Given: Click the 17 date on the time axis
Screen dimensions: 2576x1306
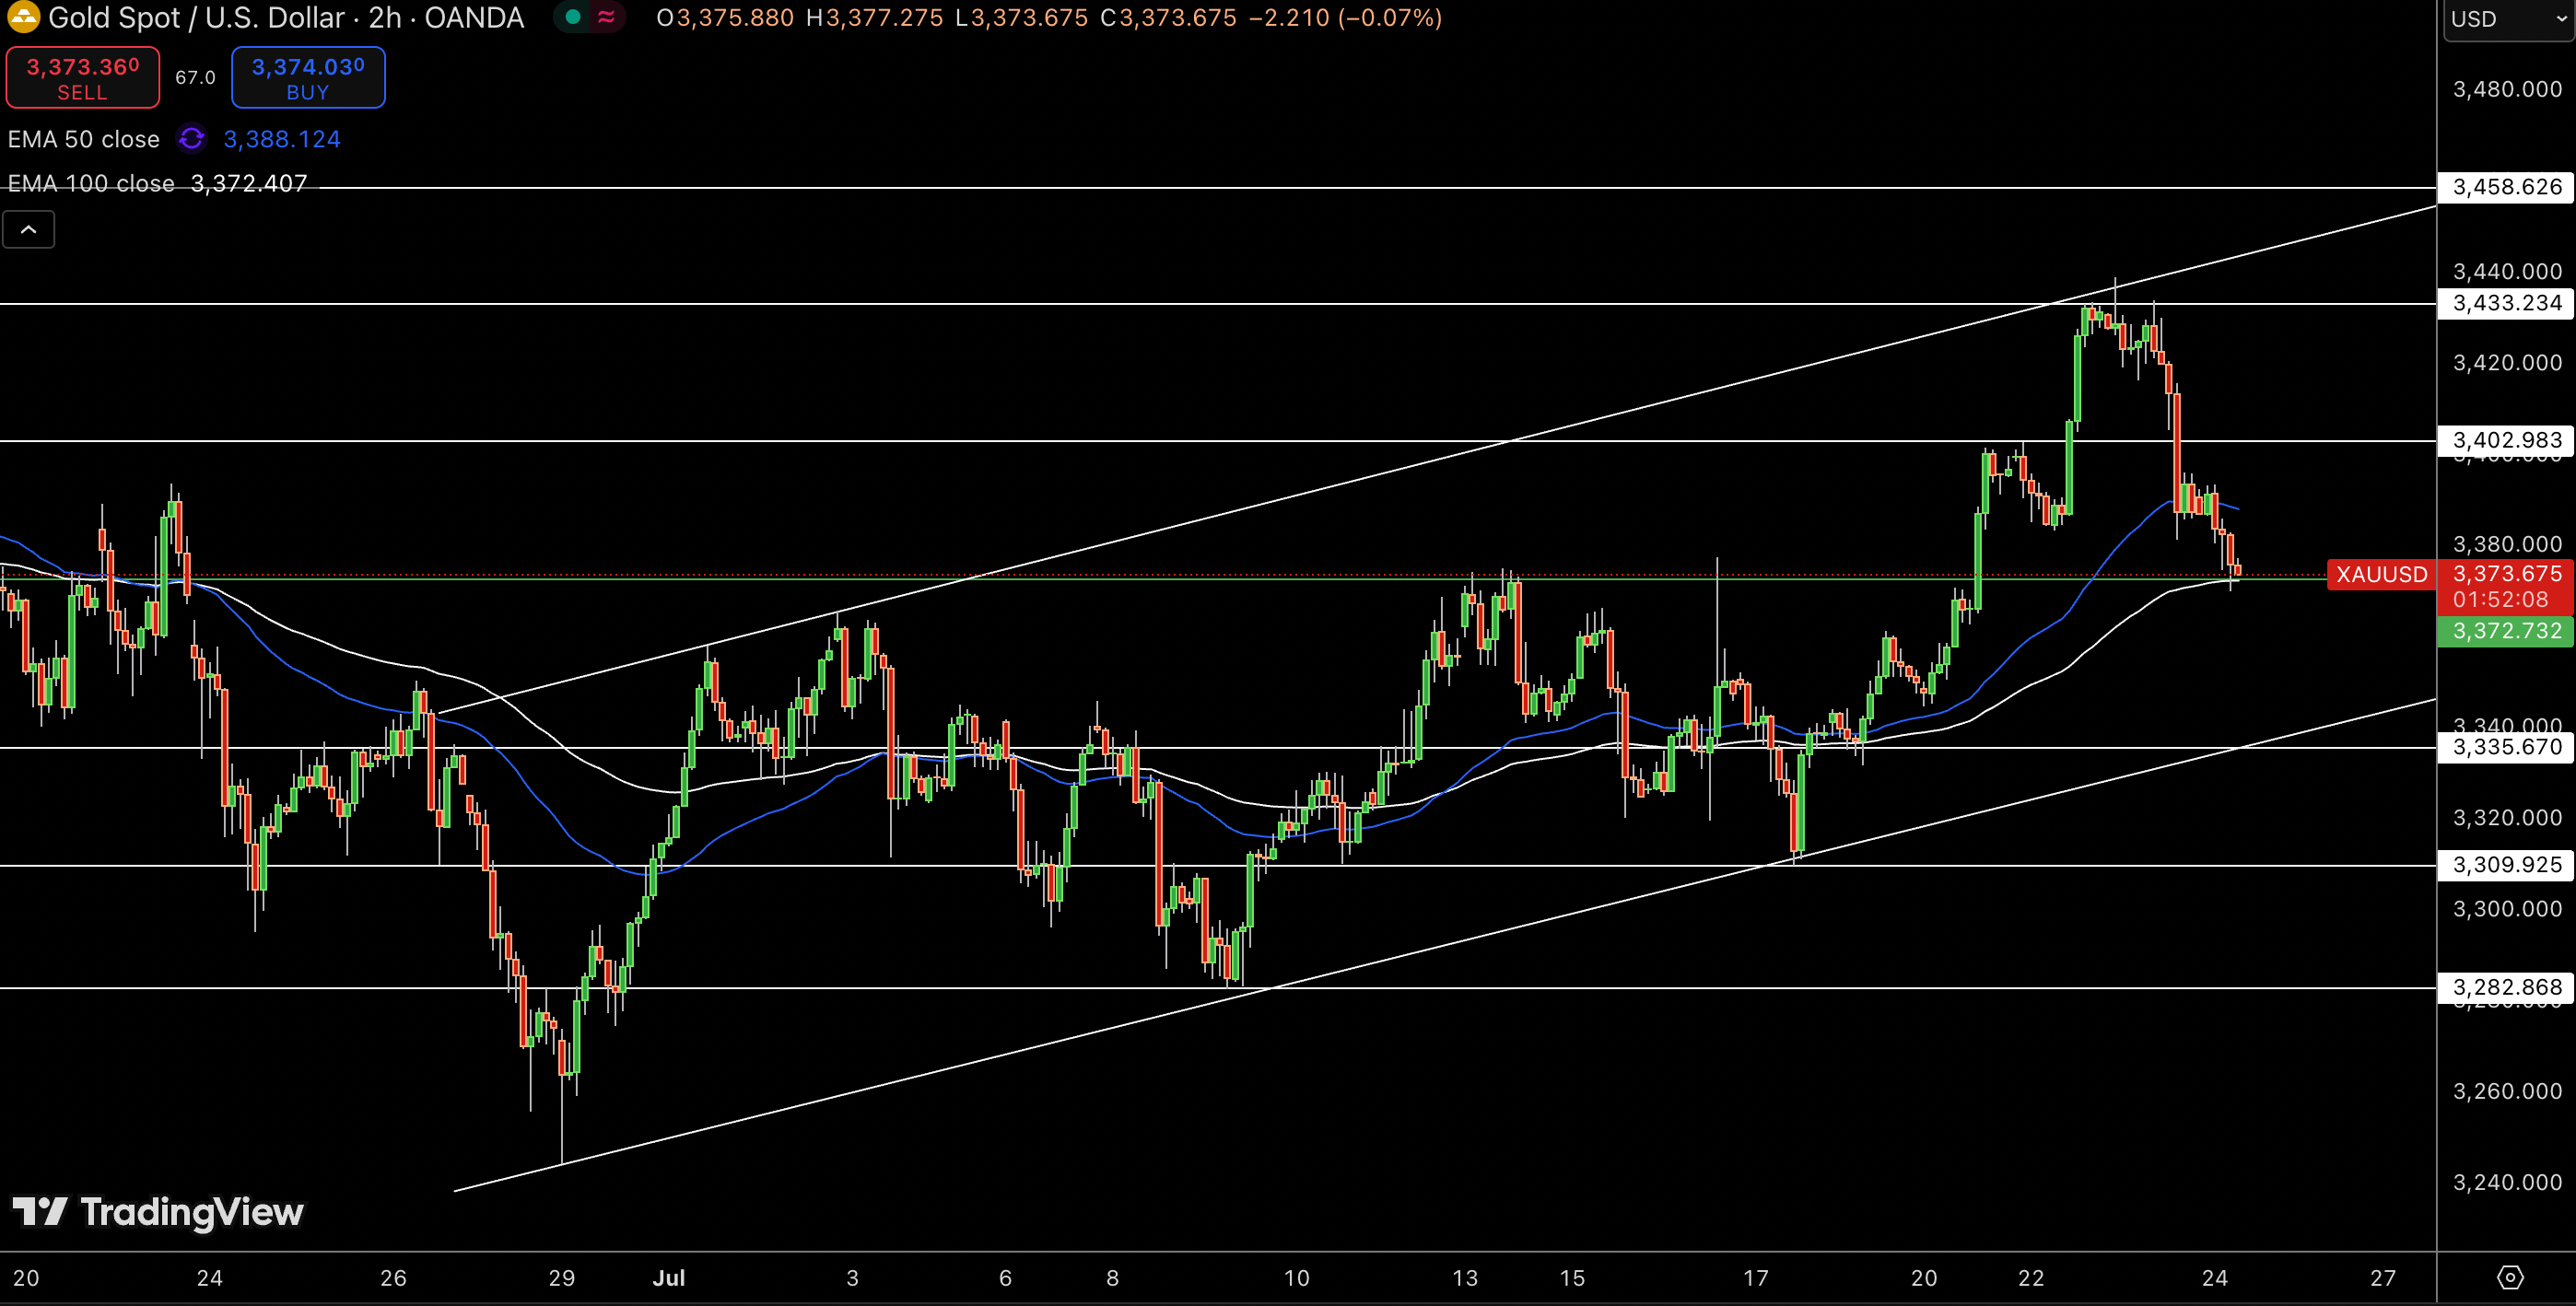Looking at the screenshot, I should 1756,1278.
